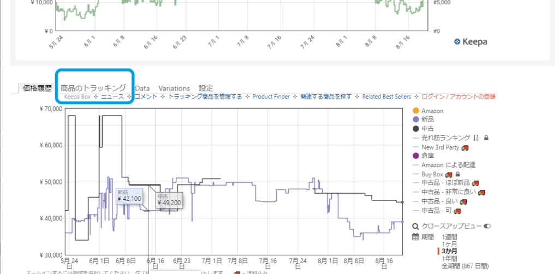This screenshot has height=274, width=559.
Task: Enable the New 3rd Party series
Action: click(441, 147)
